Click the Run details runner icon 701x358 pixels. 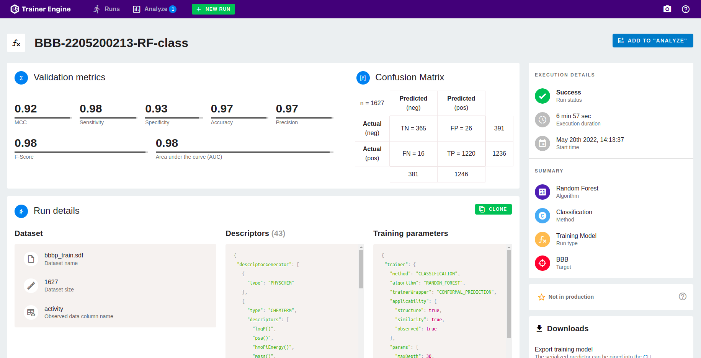coord(21,211)
